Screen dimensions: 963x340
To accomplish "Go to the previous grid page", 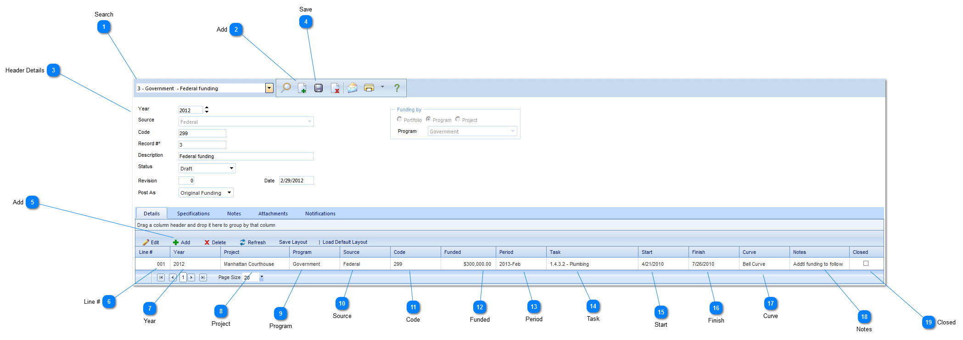I will (x=173, y=277).
